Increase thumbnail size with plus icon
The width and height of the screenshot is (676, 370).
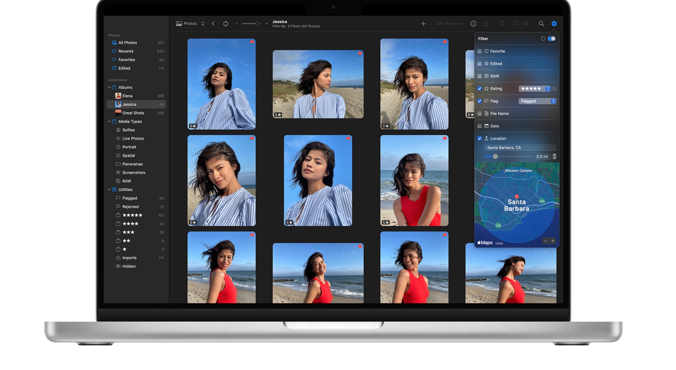tap(266, 24)
